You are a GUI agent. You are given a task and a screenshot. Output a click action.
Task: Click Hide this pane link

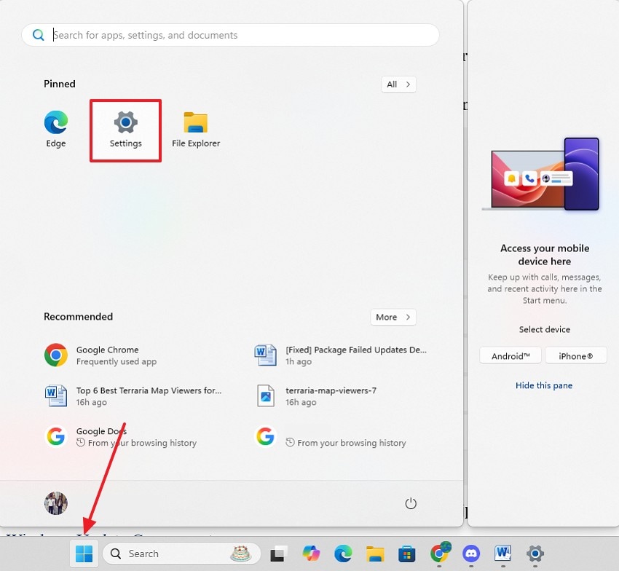click(x=544, y=385)
